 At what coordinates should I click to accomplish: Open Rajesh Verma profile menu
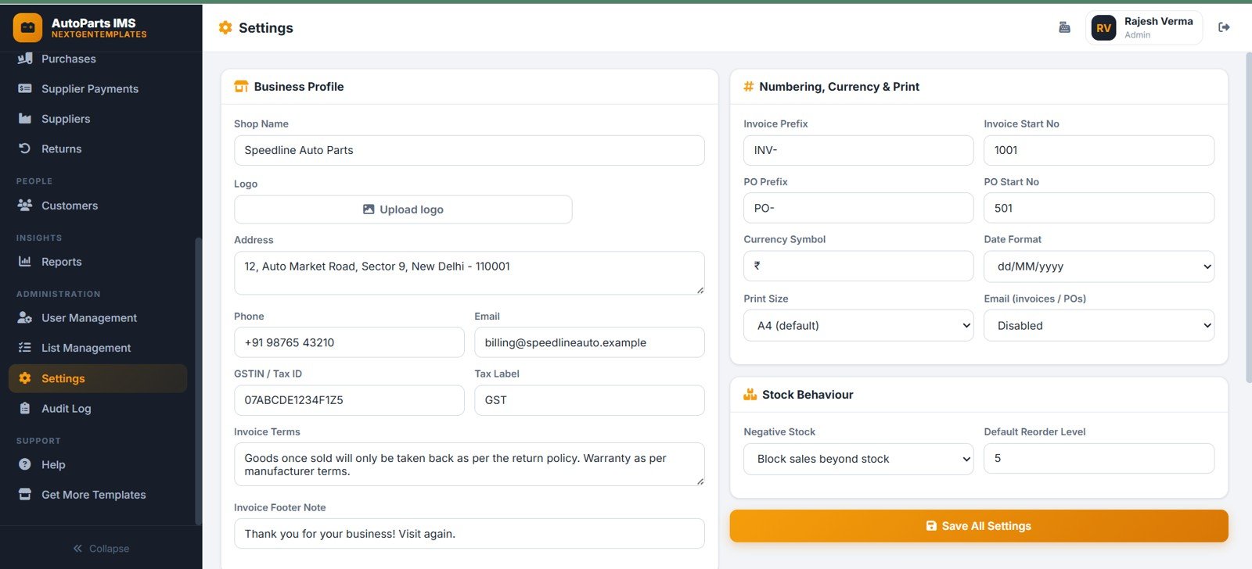tap(1143, 28)
